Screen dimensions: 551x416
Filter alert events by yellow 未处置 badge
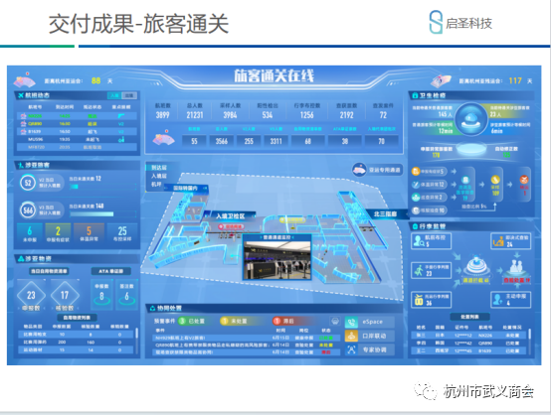pos(234,321)
